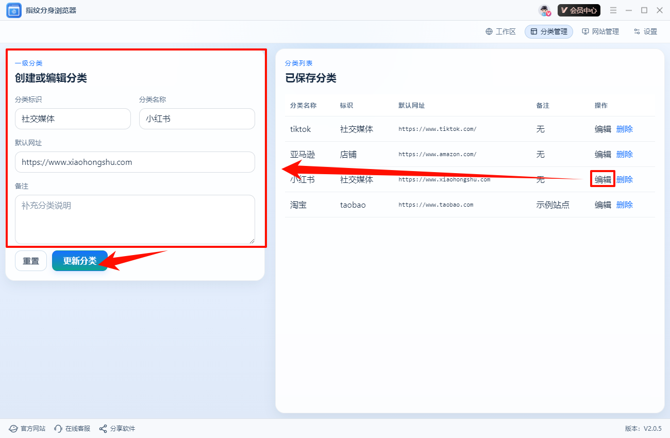Click the 示例站点 remark cell
Image resolution: width=670 pixels, height=438 pixels.
point(553,205)
